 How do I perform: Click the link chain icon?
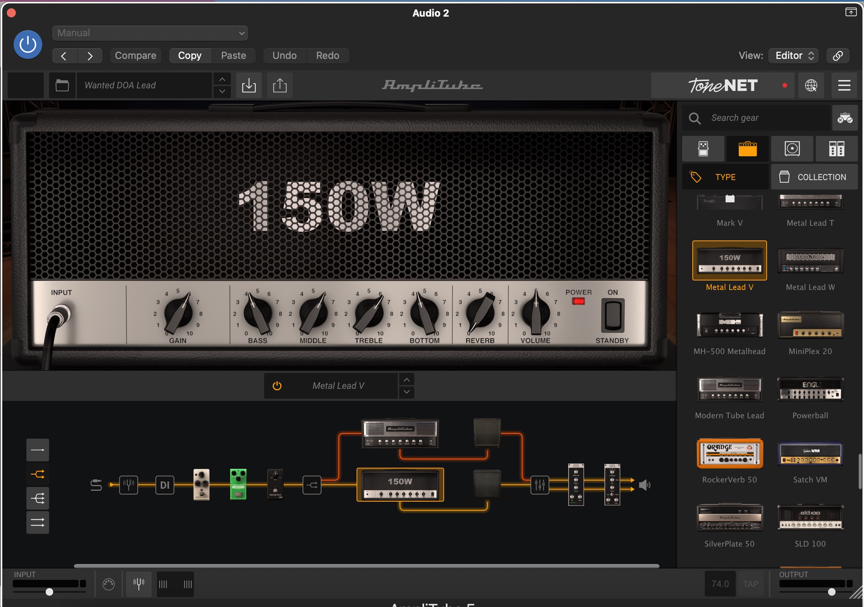[x=838, y=56]
